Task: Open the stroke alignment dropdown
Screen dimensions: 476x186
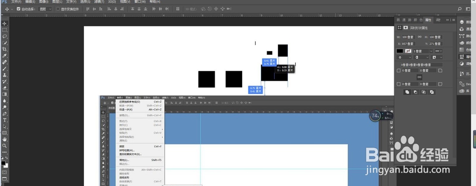Action: (x=405, y=57)
